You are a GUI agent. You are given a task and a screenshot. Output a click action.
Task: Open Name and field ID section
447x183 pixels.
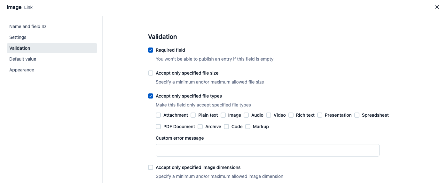[x=27, y=26]
